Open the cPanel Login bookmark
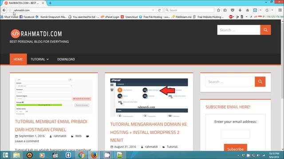This screenshot has width=284, height=159. pos(110,17)
